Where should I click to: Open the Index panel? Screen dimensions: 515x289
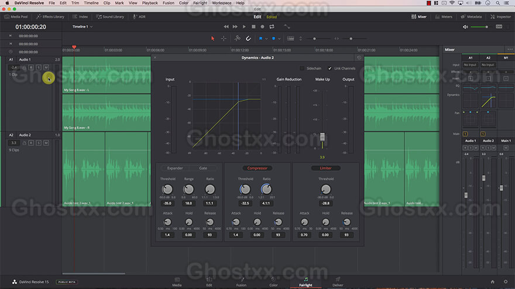[80, 17]
